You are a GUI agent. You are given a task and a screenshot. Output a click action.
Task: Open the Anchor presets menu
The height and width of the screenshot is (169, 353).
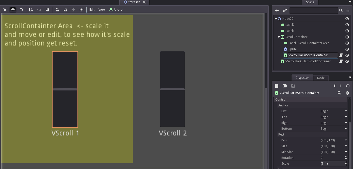coord(116,10)
